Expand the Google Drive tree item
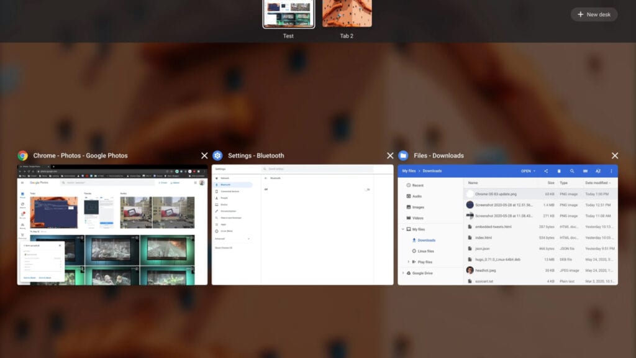 (x=403, y=273)
